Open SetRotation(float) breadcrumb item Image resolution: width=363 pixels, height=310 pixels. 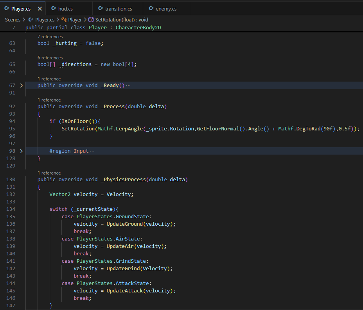pos(122,20)
